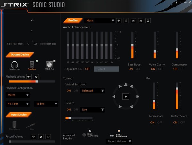Turn Compressor OFF
Image resolution: width=192 pixels, height=145 pixels.
pos(183,69)
